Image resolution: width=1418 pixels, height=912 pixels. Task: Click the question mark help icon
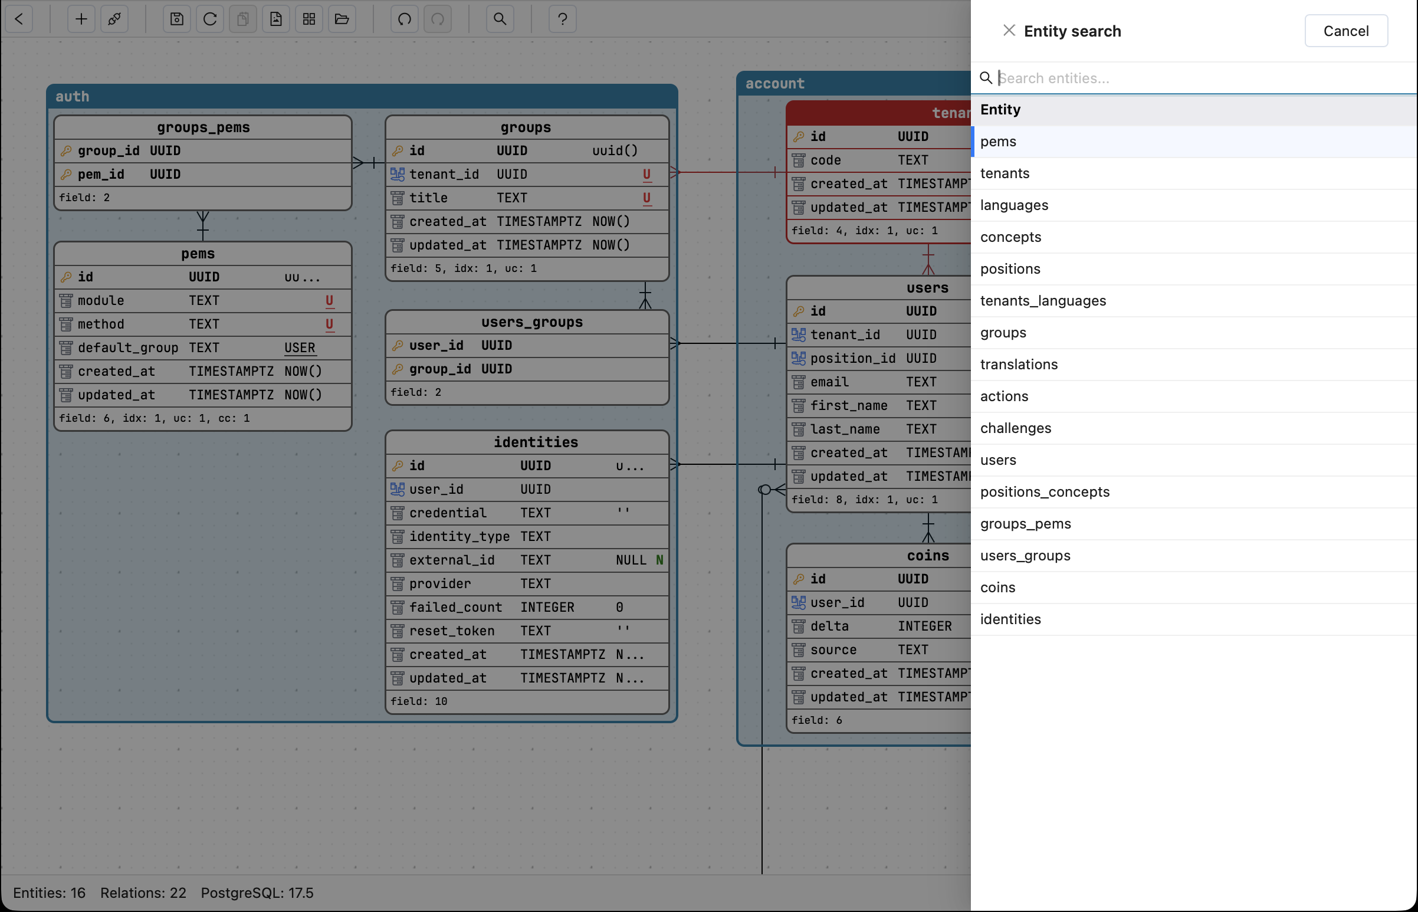[563, 19]
